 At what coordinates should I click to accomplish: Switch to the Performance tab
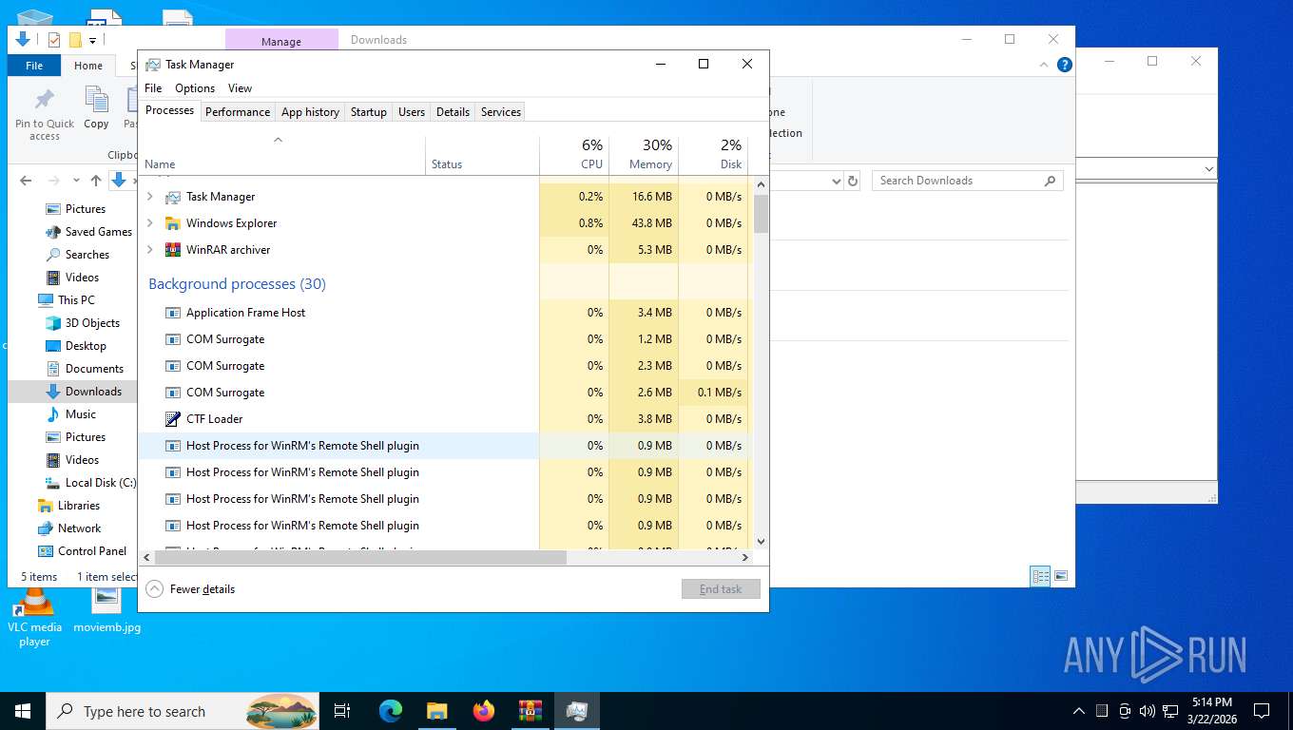coord(238,112)
